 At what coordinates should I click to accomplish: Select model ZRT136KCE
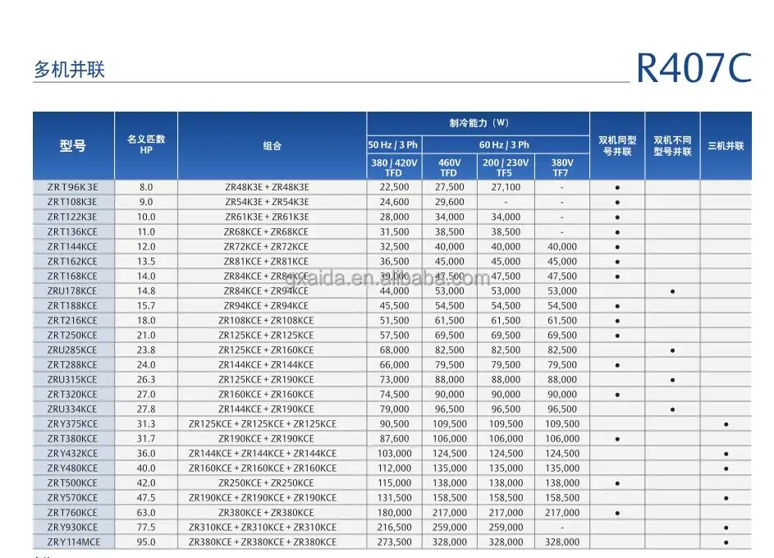pyautogui.click(x=72, y=231)
